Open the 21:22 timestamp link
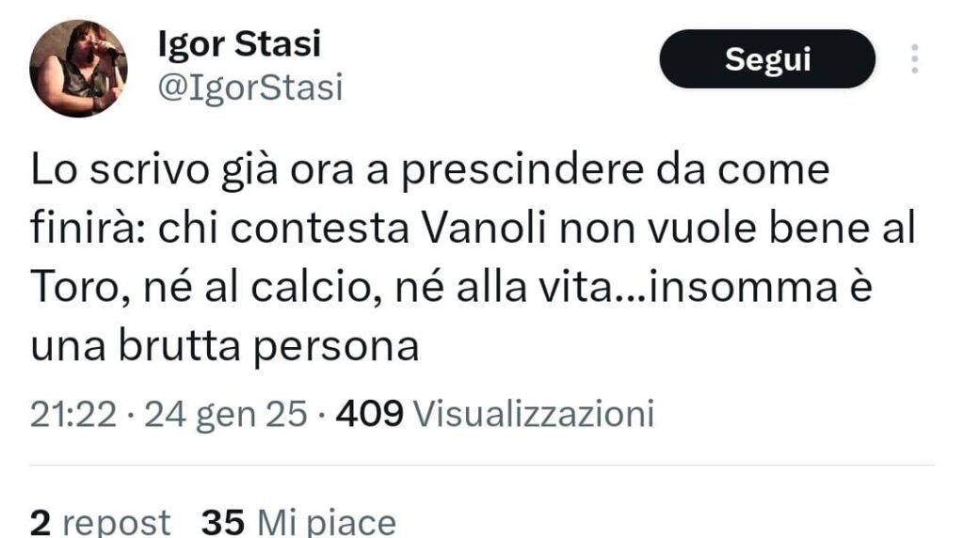Image resolution: width=964 pixels, height=538 pixels. pos(73,413)
